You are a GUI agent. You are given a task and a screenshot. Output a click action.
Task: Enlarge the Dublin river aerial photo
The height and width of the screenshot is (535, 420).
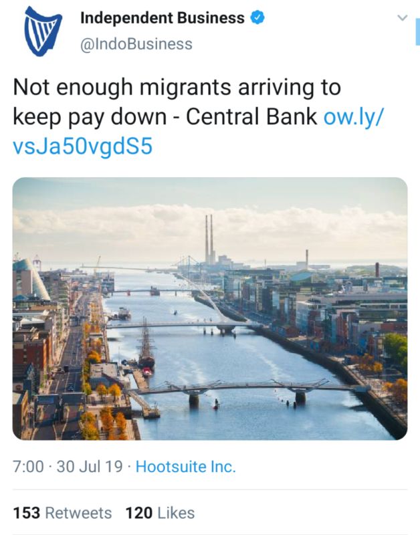pos(210,308)
